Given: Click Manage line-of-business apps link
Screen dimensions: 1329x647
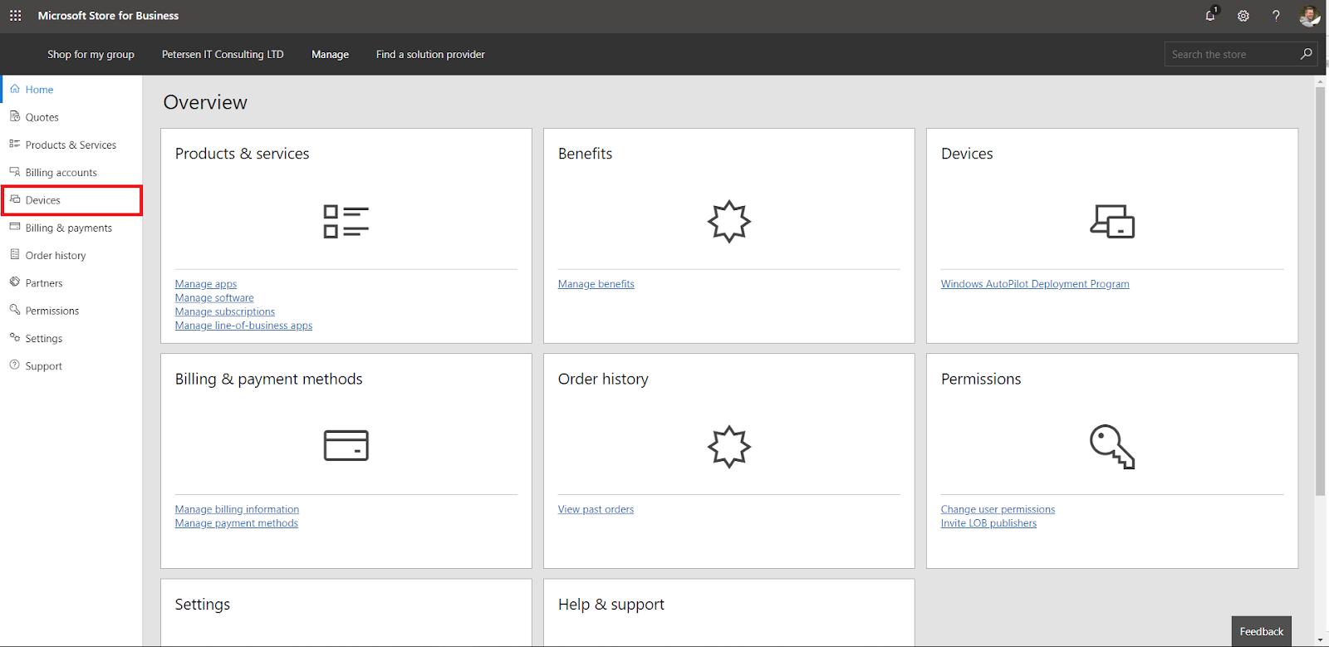Looking at the screenshot, I should [x=243, y=326].
